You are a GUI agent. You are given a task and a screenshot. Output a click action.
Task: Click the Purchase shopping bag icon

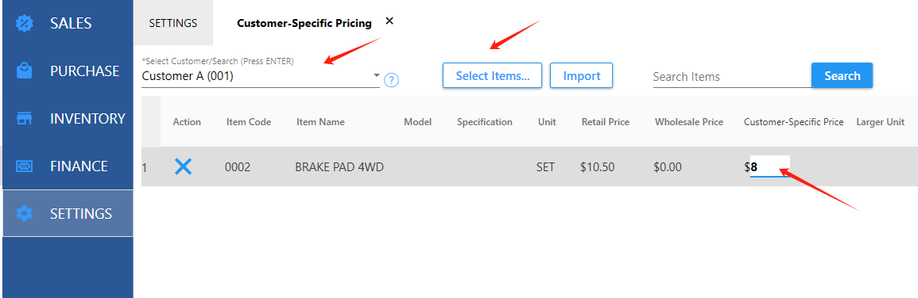24,71
